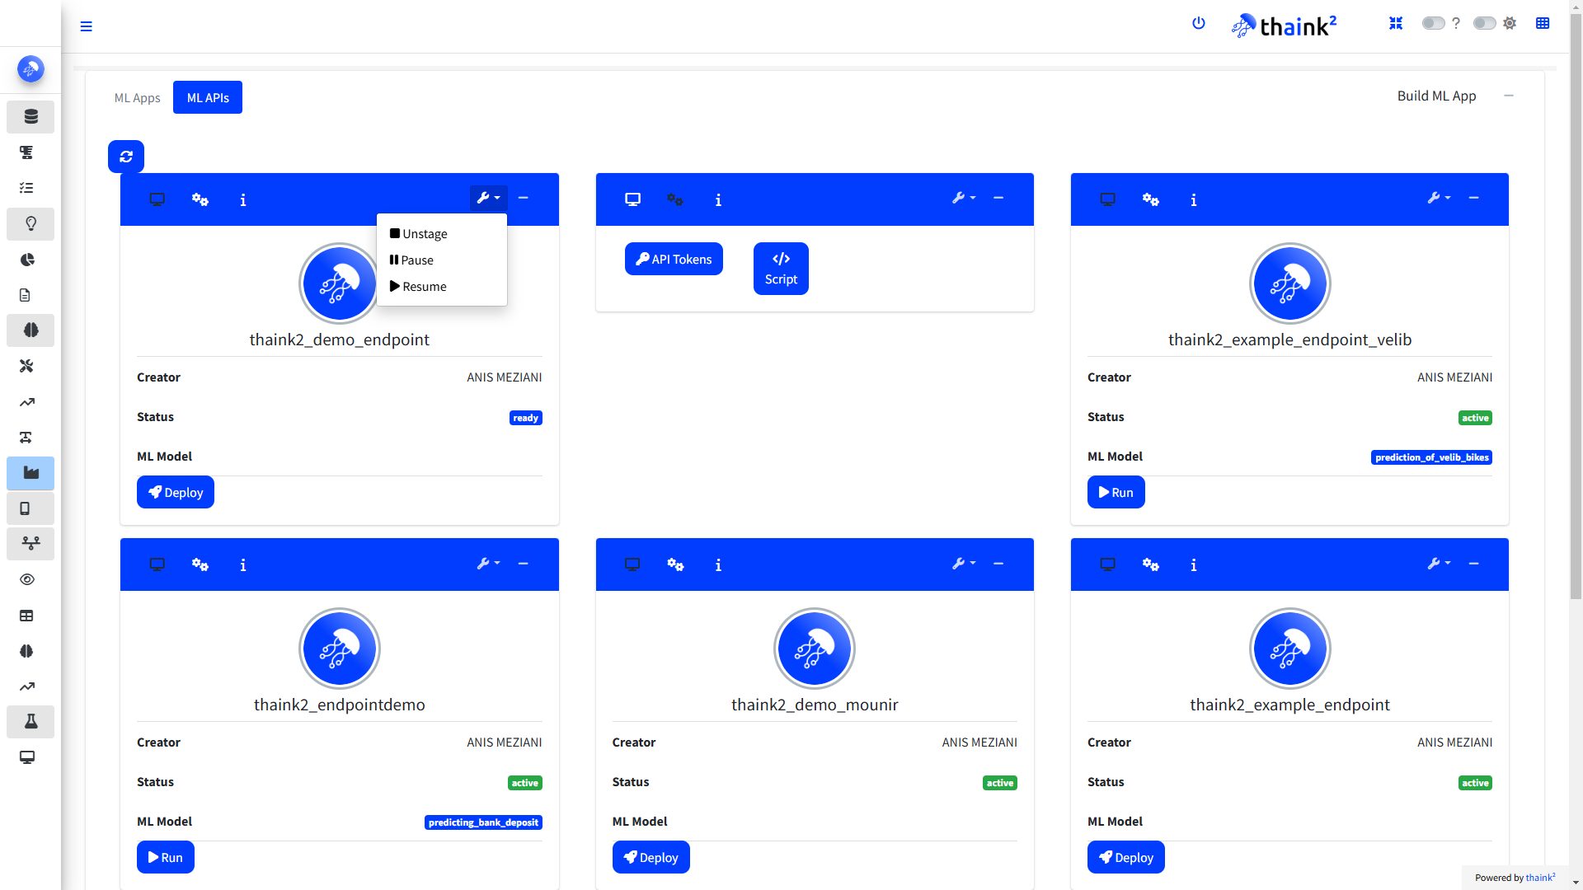Click the info icon on thaink2_example_endpoint_velib card
Image resolution: width=1583 pixels, height=890 pixels.
(x=1193, y=199)
